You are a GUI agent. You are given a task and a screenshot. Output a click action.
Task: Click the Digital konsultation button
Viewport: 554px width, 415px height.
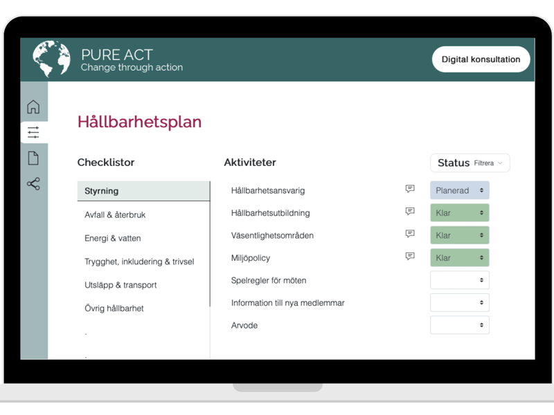coord(481,59)
